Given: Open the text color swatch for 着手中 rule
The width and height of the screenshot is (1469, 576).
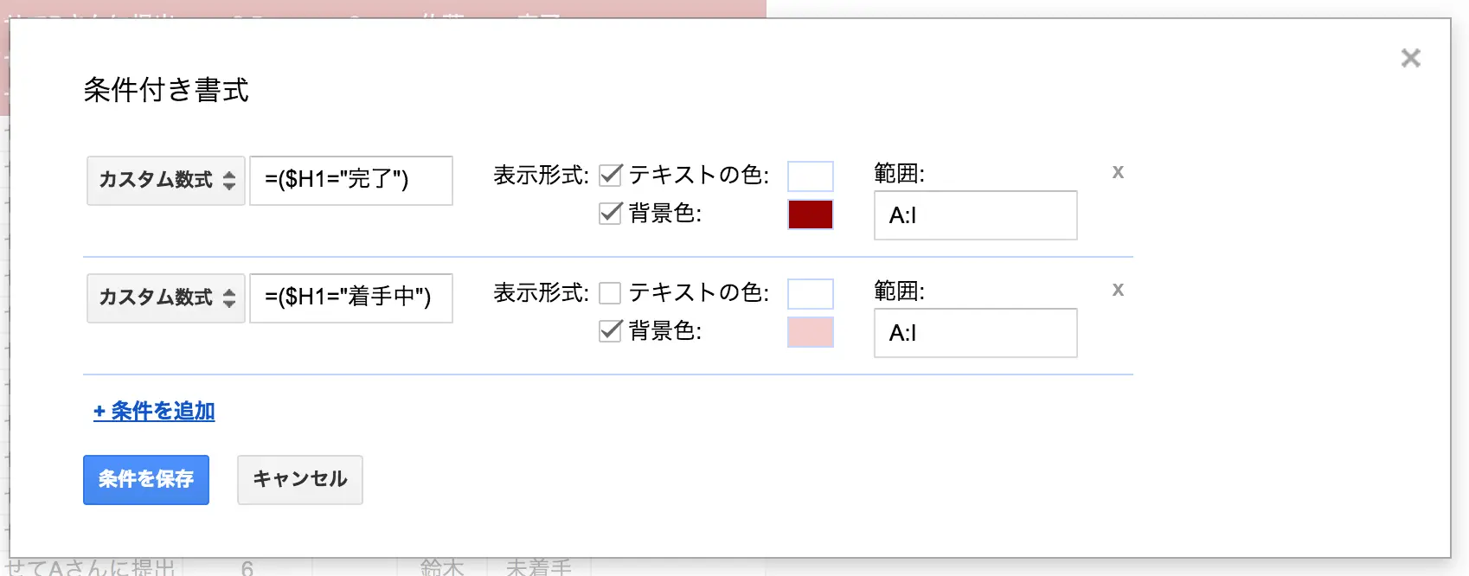Looking at the screenshot, I should coord(811,294).
